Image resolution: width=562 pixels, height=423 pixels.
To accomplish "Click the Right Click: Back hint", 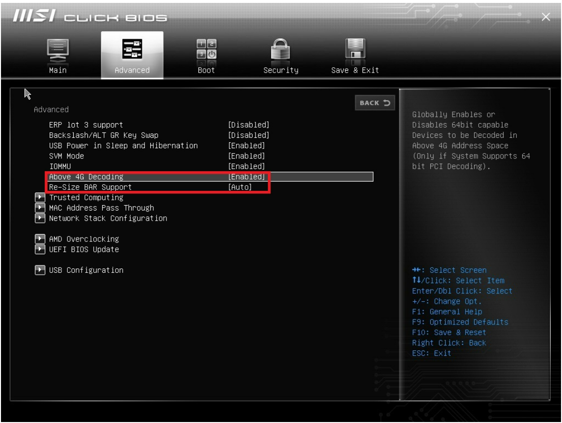I will 449,343.
